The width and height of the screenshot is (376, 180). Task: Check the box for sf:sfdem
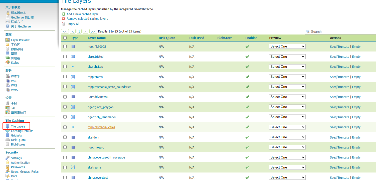65,137
